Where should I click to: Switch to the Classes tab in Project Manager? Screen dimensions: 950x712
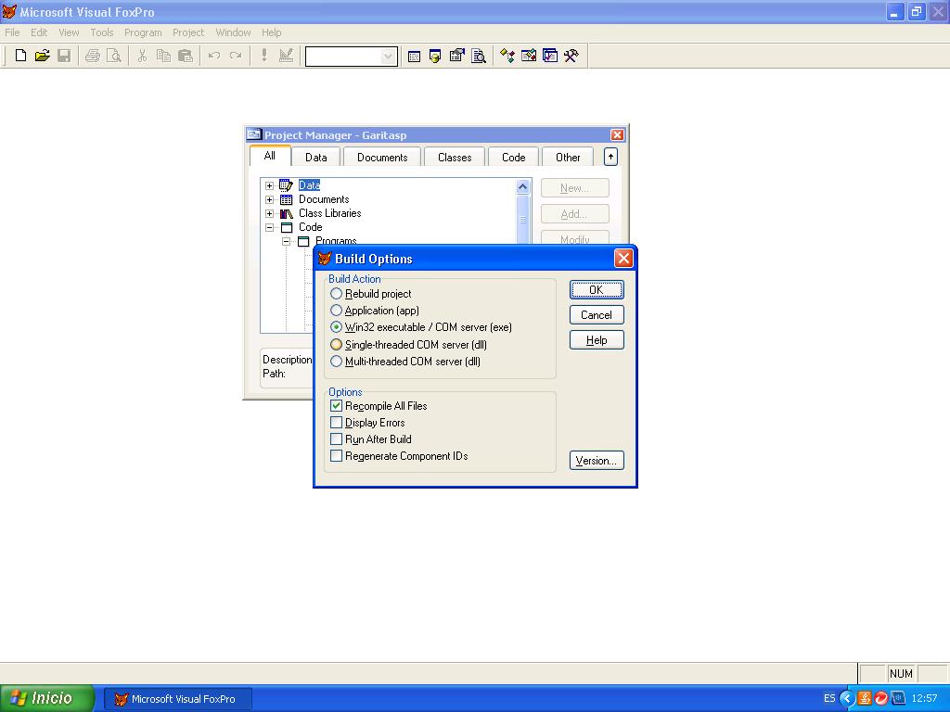(x=455, y=158)
